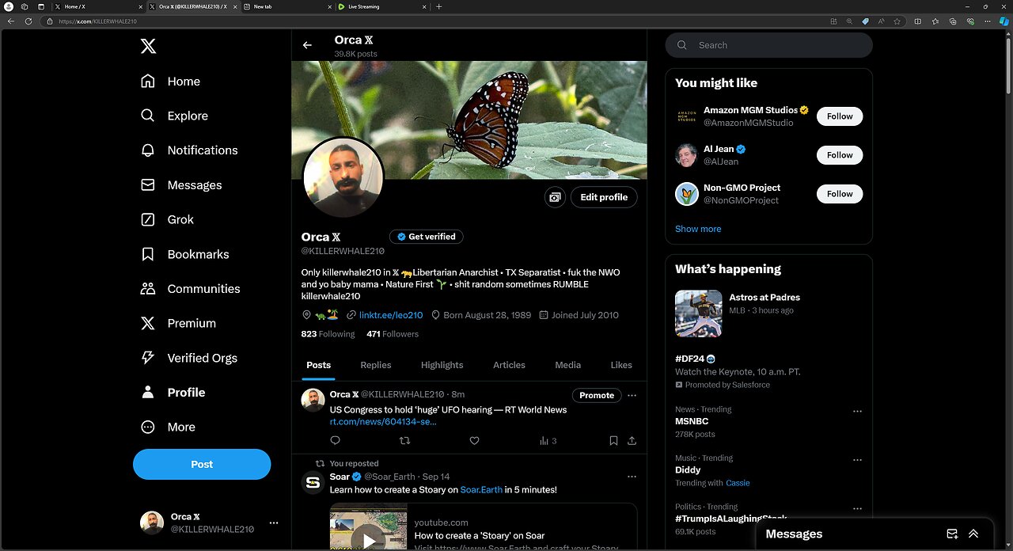Open the 823 Following list
The height and width of the screenshot is (551, 1013).
[x=328, y=334]
